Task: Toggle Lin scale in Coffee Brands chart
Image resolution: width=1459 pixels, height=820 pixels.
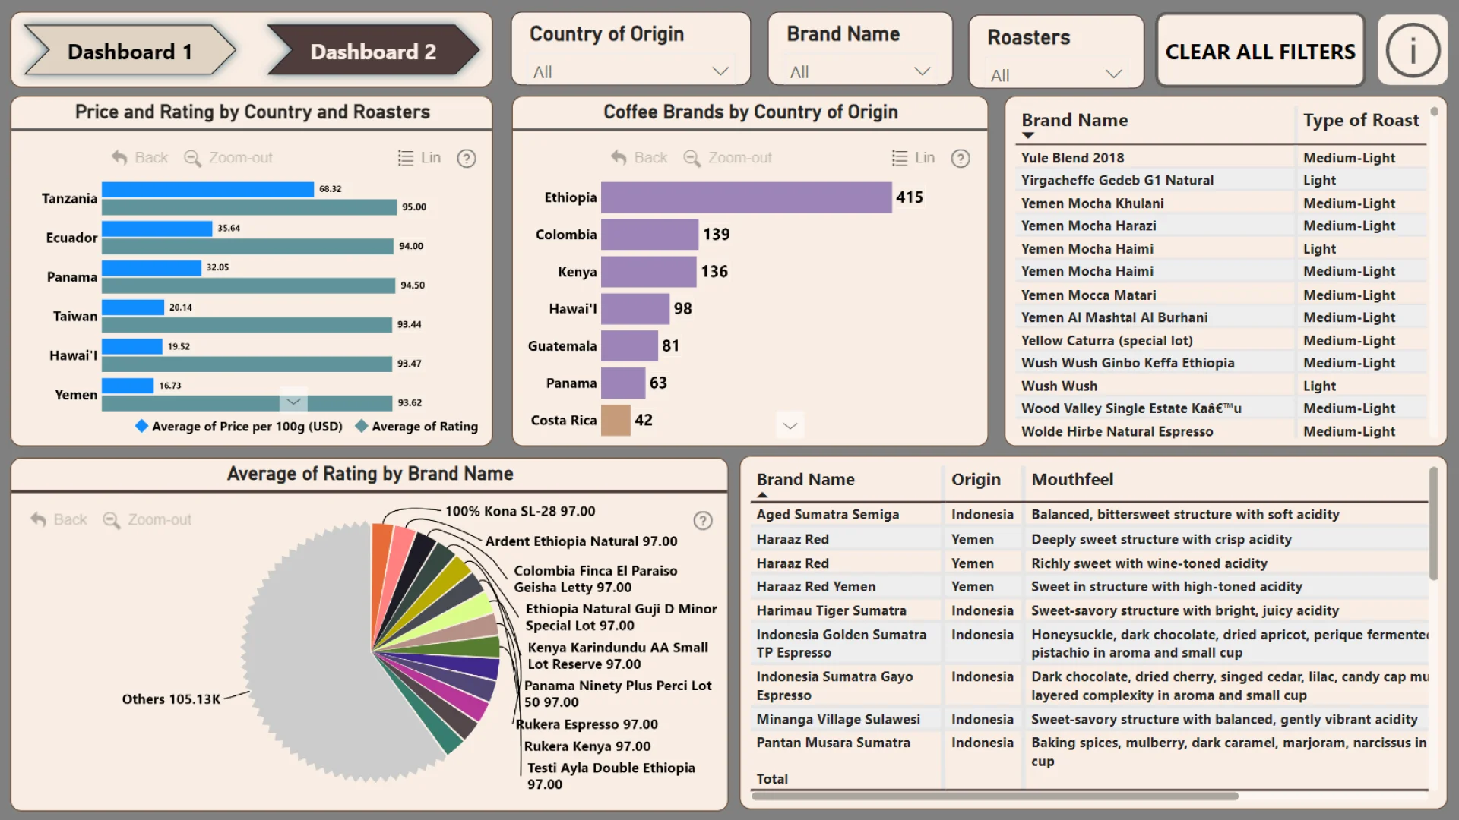Action: pos(913,158)
